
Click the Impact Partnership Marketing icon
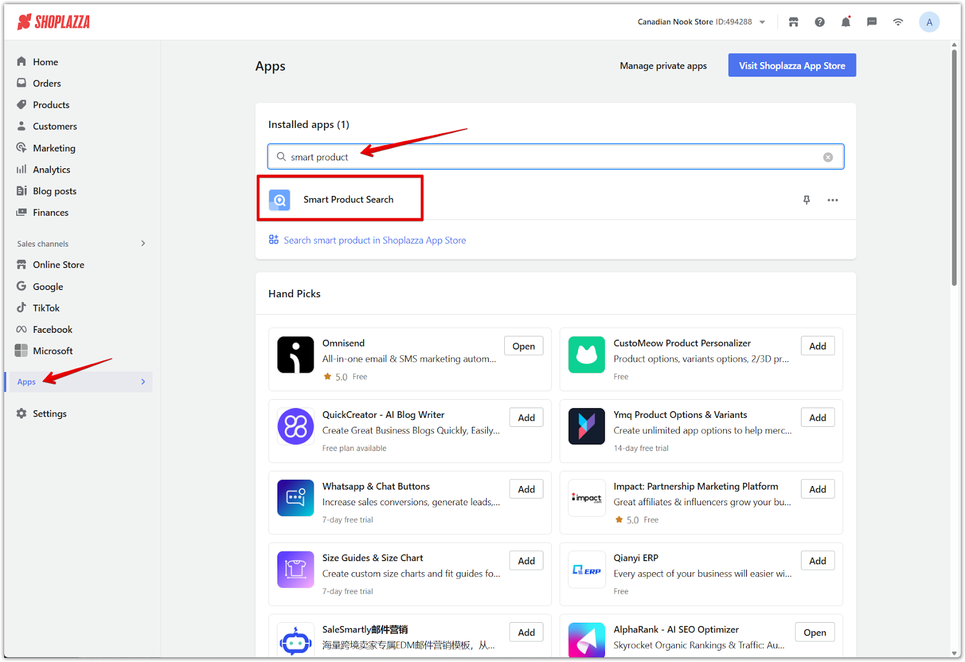(586, 498)
